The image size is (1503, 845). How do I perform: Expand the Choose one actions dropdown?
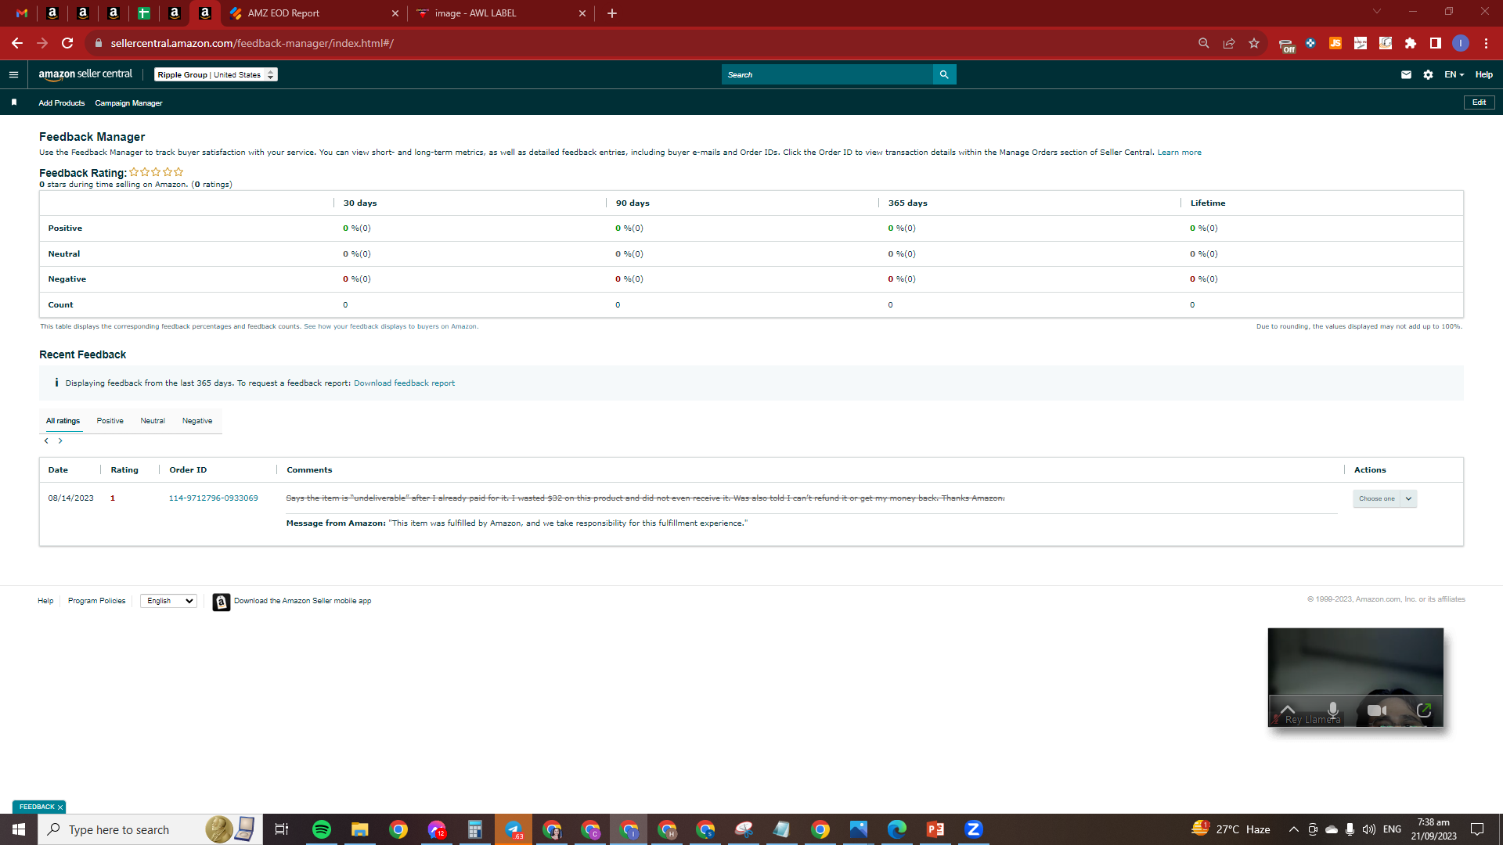pos(1385,498)
